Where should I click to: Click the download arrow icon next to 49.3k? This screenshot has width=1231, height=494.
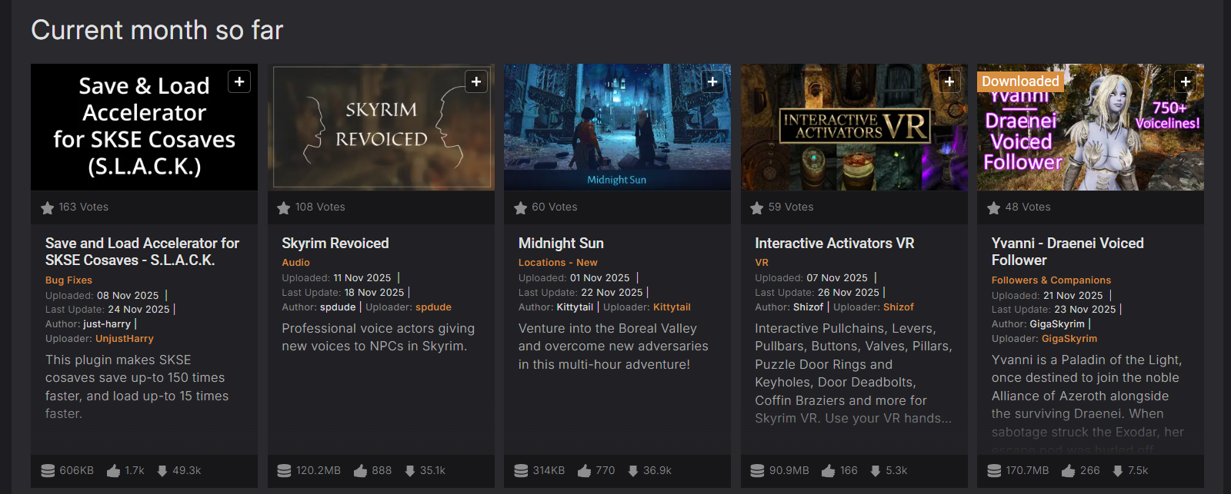[162, 471]
